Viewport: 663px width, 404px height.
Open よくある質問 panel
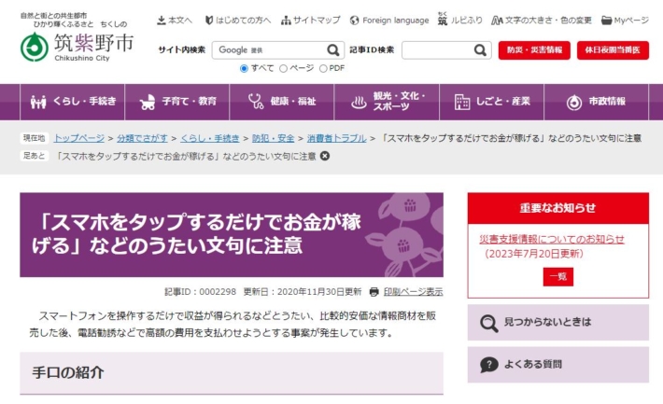coord(558,365)
